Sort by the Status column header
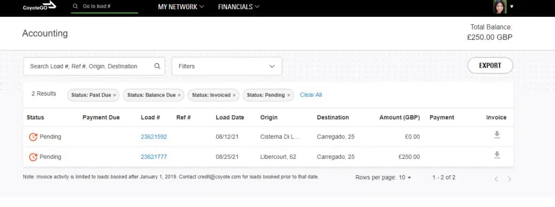 point(35,117)
